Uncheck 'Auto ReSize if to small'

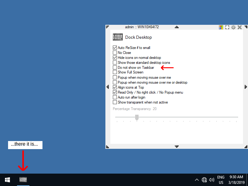[115, 48]
